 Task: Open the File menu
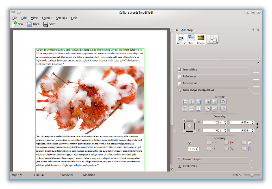tap(15, 18)
